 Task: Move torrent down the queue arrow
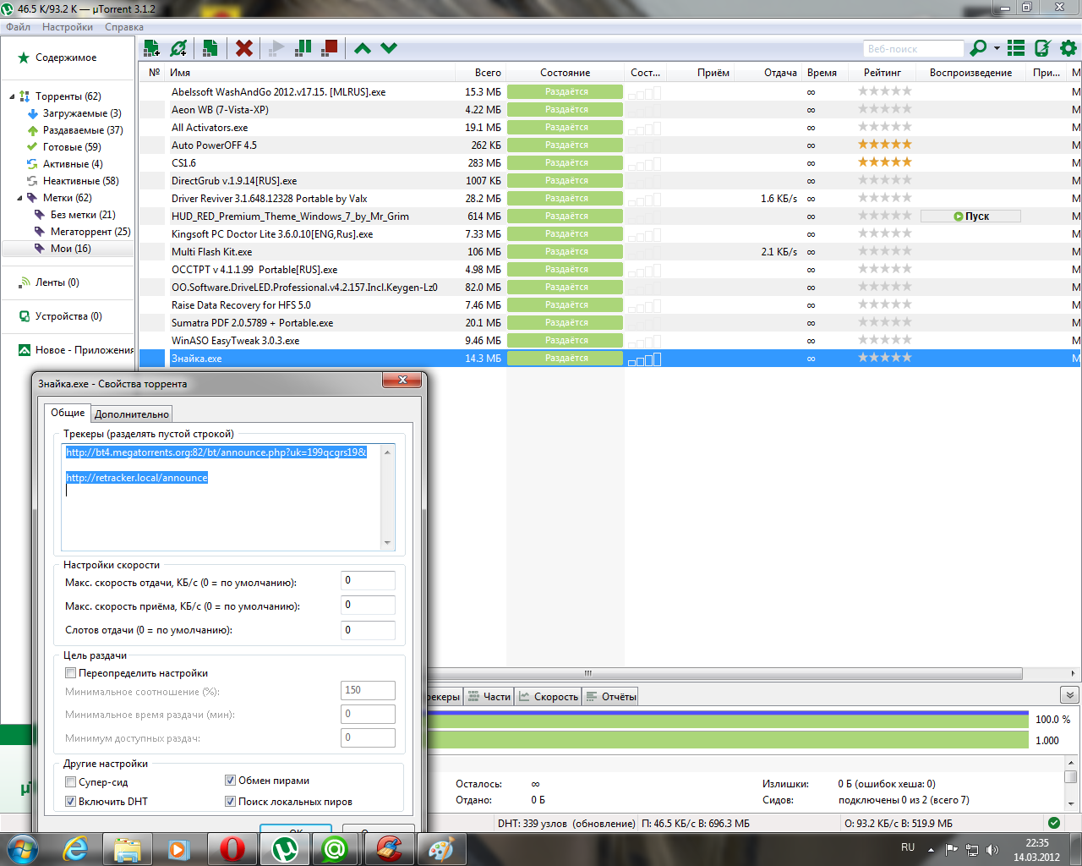click(x=389, y=48)
